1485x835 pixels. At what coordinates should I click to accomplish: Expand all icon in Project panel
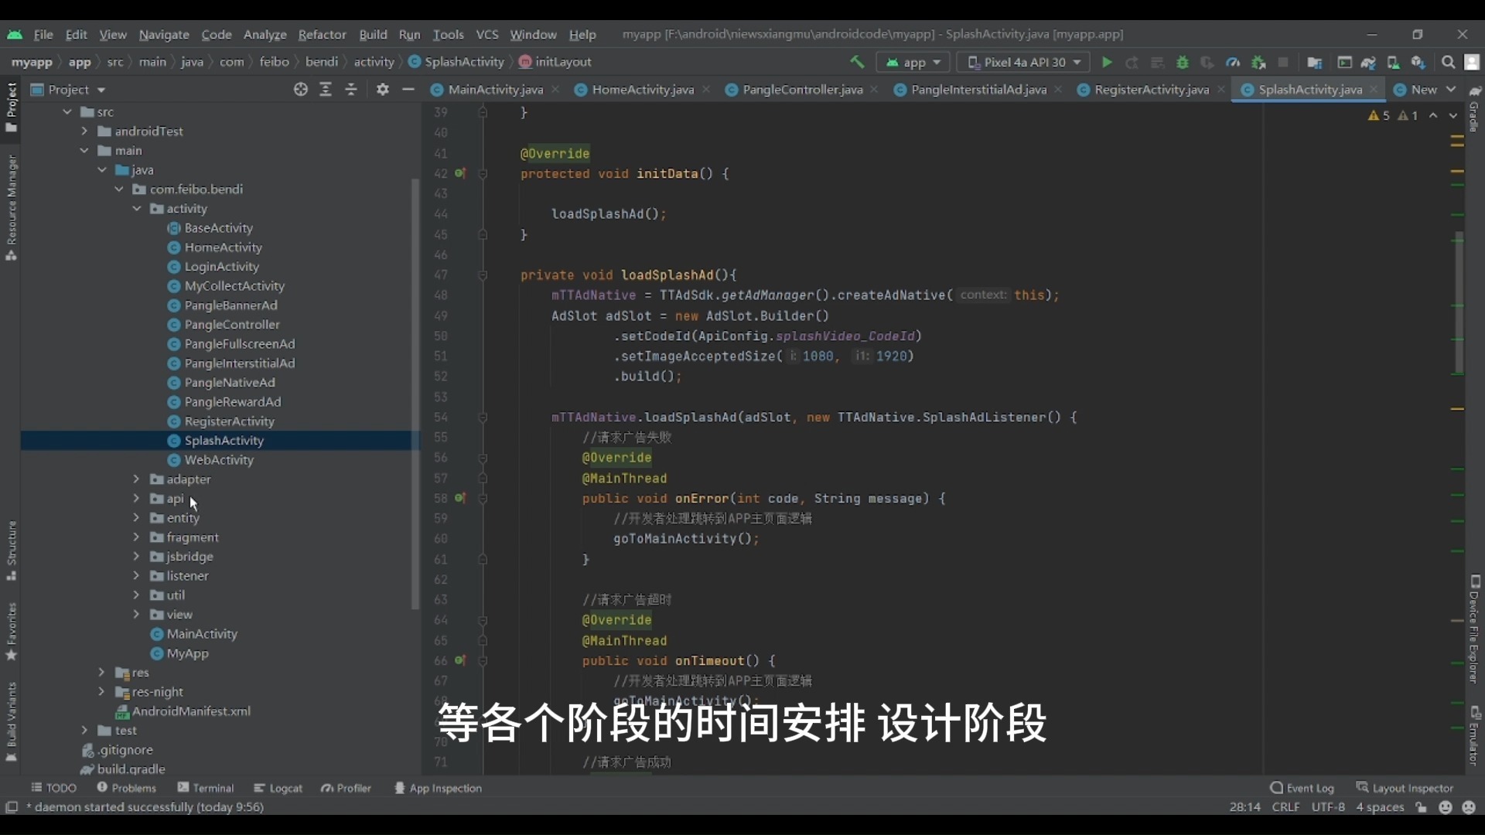(x=326, y=90)
